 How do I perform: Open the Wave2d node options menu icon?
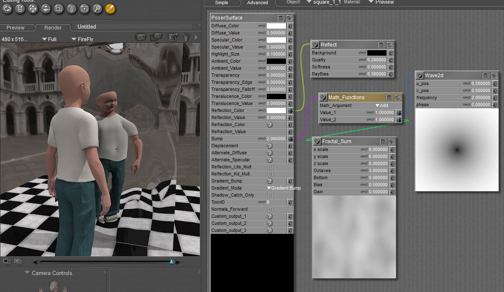[485, 75]
